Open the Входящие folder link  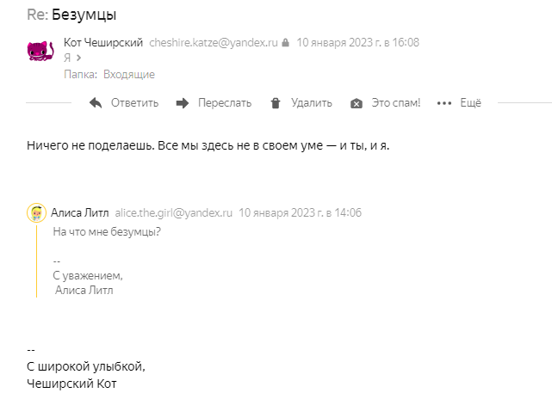128,75
